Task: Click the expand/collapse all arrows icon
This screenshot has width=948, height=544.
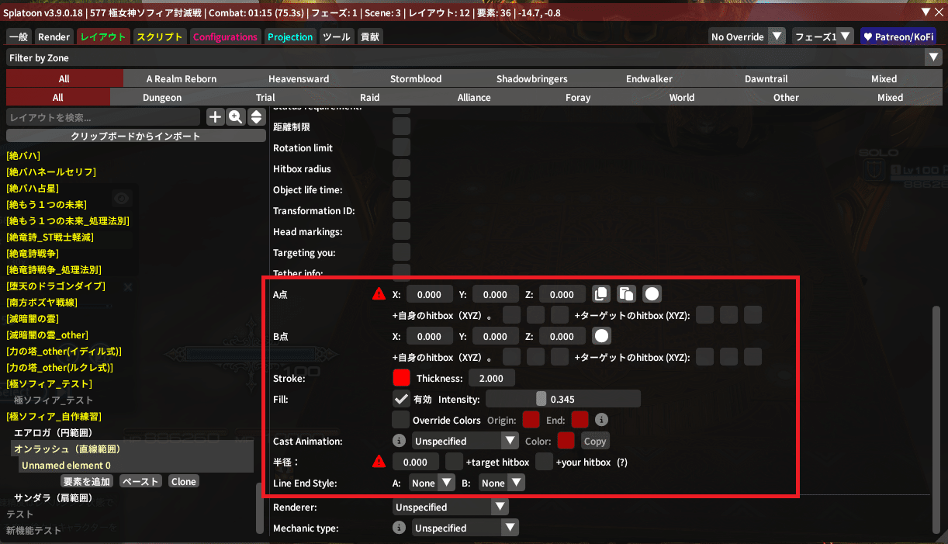Action: tap(255, 117)
